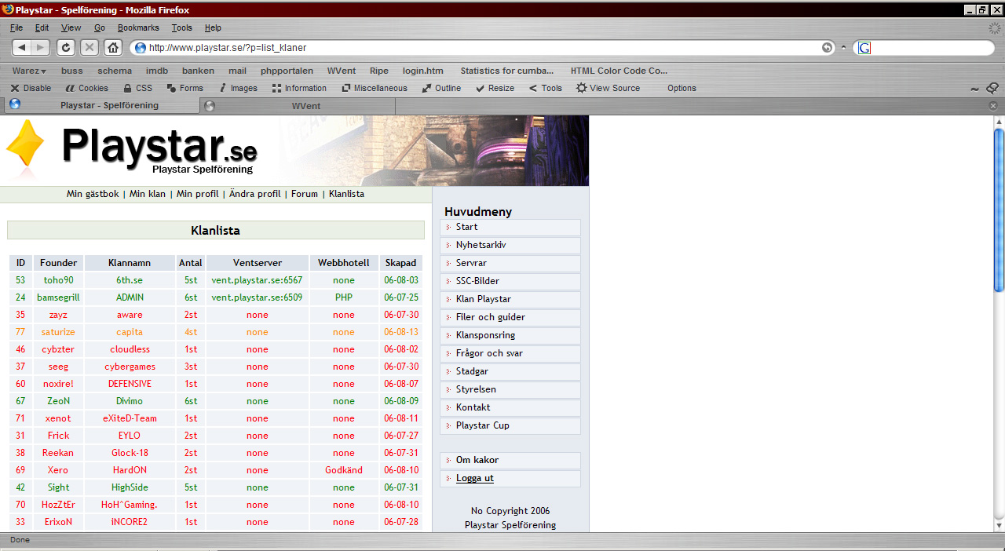
Task: Click the browser Back arrow button
Action: [x=22, y=48]
